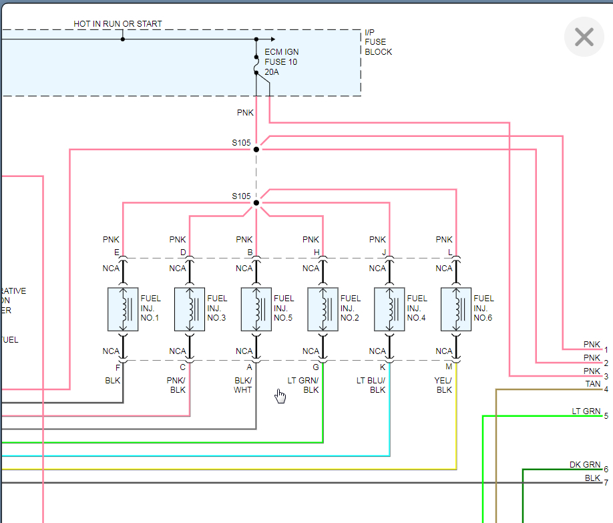
Task: Click the Fuel Injector No.1 symbol
Action: coord(123,309)
